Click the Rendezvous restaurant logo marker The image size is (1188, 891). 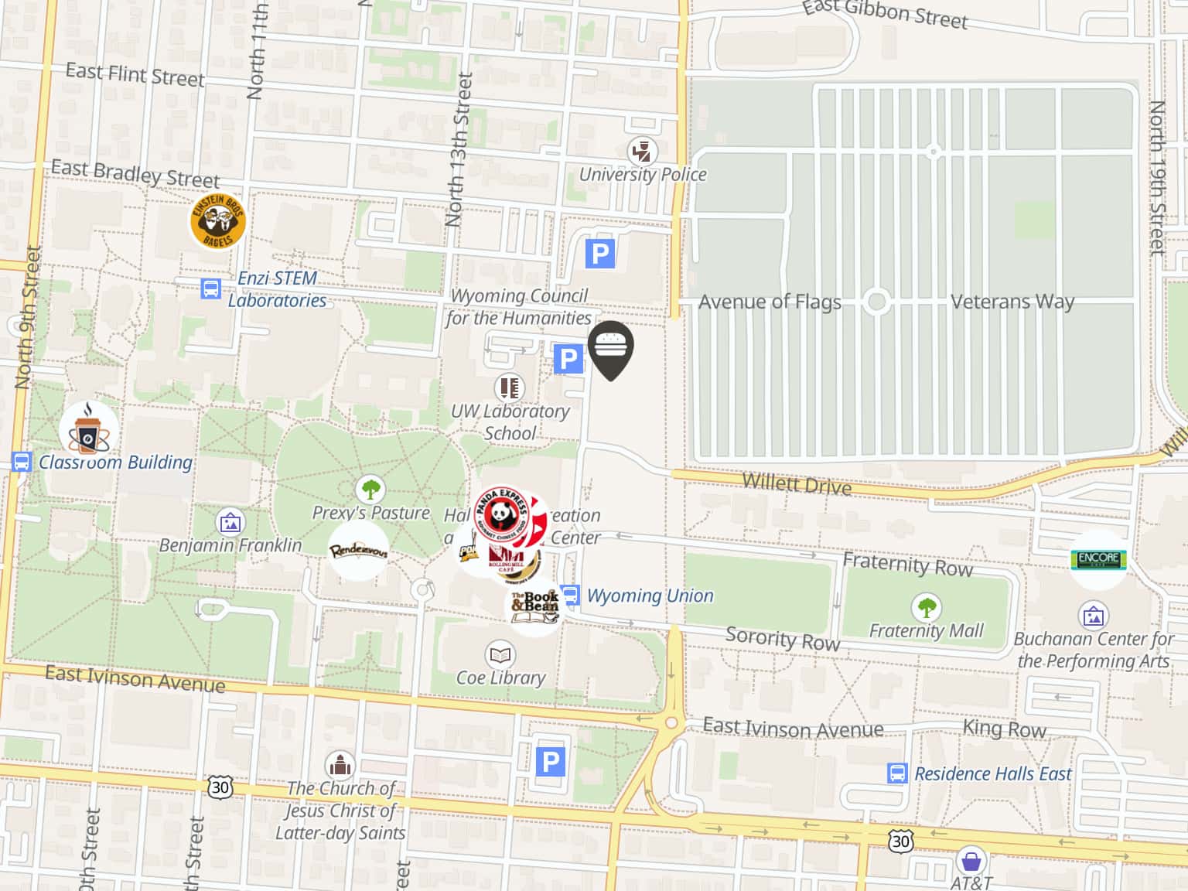pyautogui.click(x=358, y=551)
